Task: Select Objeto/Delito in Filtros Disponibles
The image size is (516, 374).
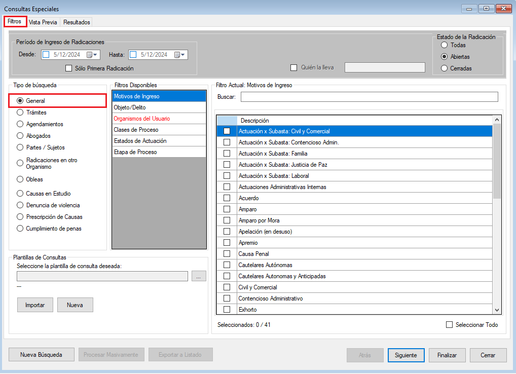Action: click(x=159, y=107)
